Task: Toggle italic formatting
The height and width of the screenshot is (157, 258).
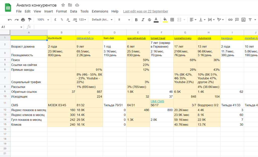Action: point(143,20)
